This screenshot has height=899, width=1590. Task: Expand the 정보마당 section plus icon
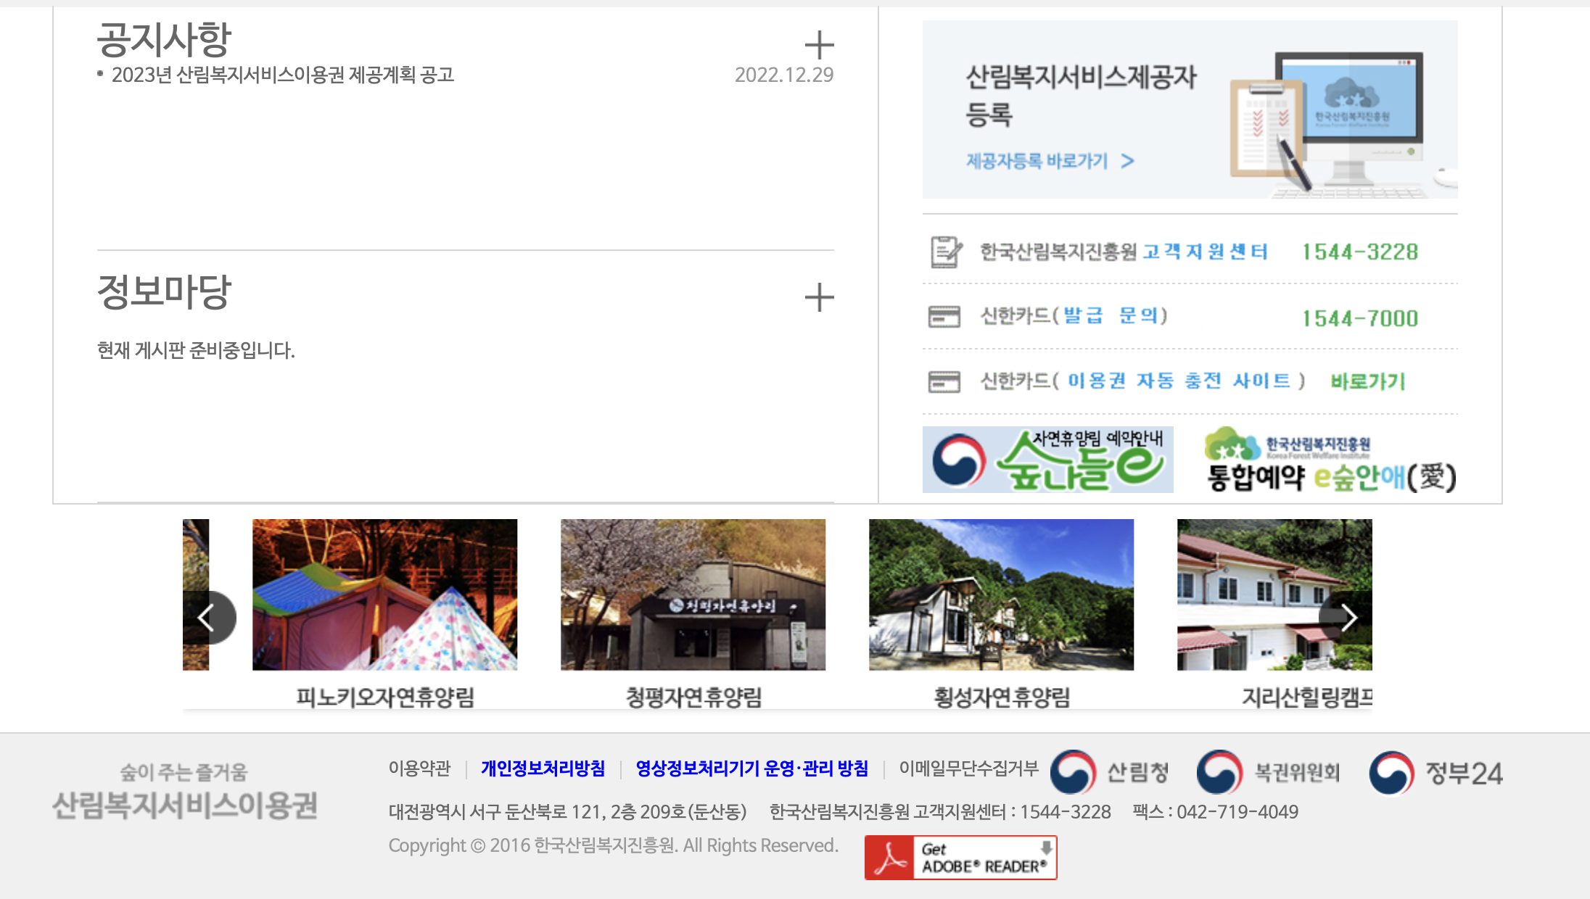coord(819,297)
